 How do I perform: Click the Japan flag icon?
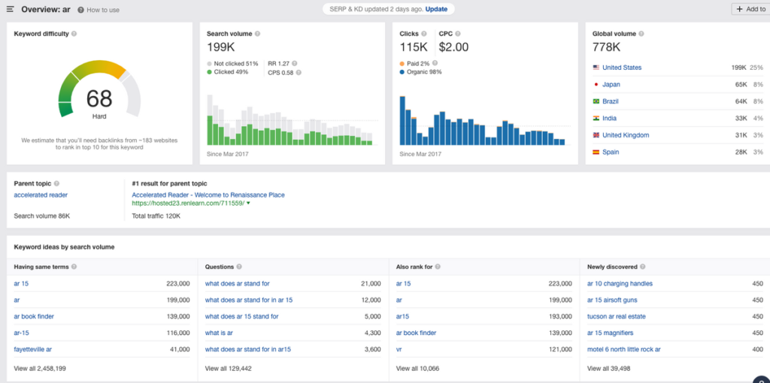coord(596,84)
